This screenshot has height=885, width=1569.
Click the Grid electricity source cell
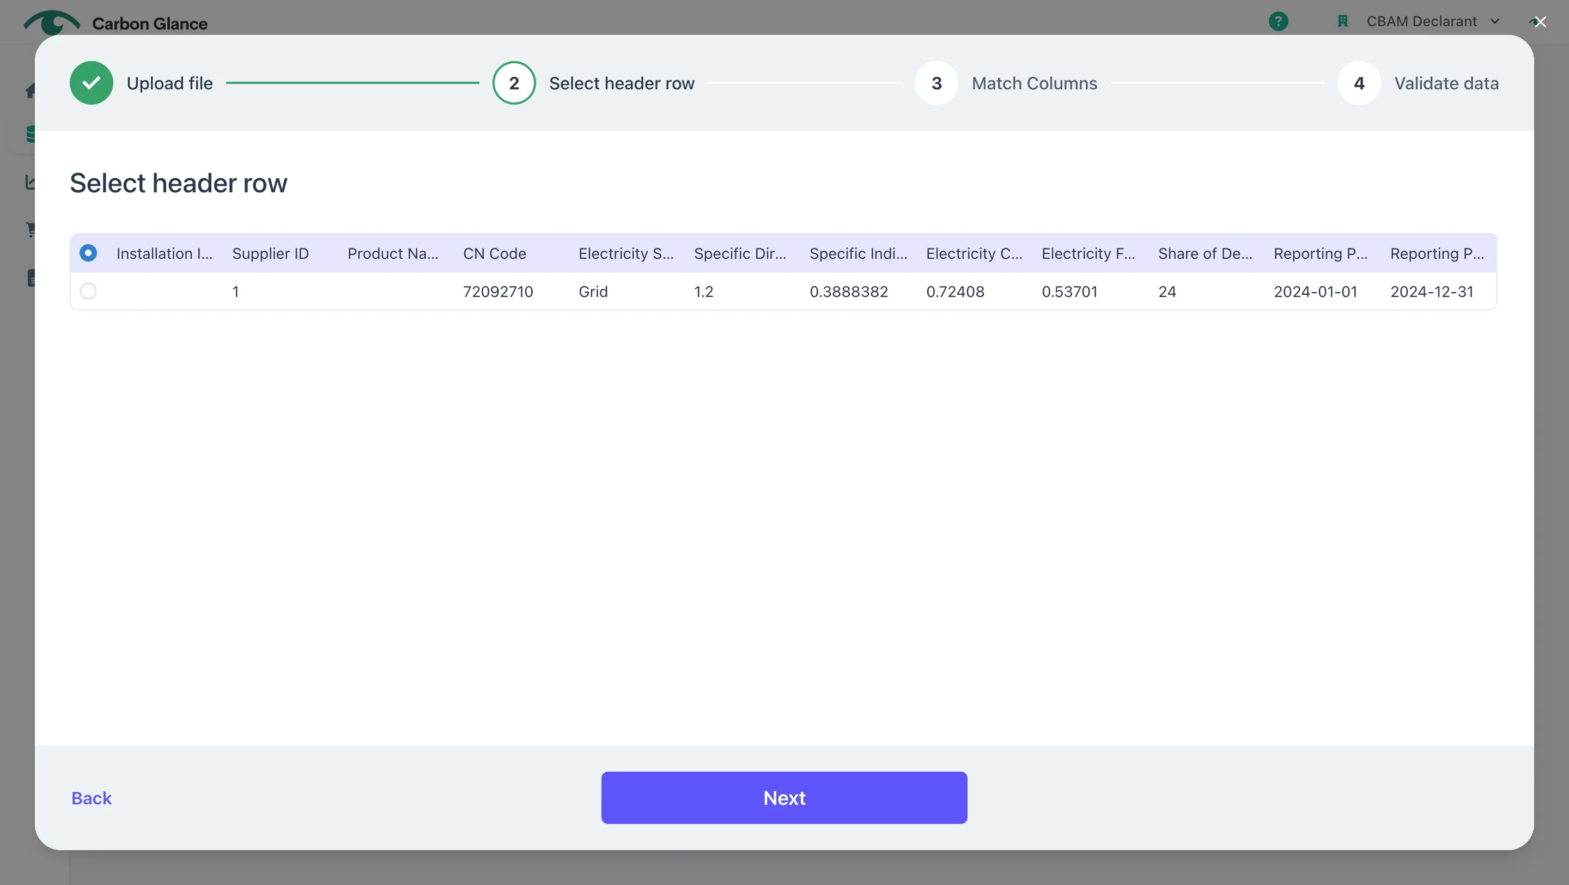click(x=593, y=291)
